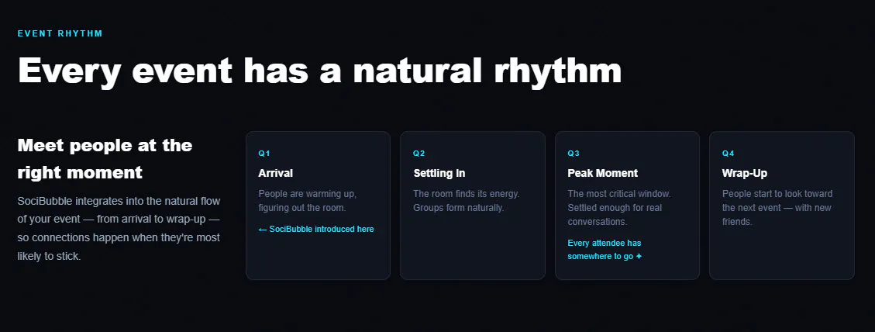This screenshot has height=332, width=875.
Task: Click the sparkle icon after somewhere to go
Action: [x=639, y=257]
